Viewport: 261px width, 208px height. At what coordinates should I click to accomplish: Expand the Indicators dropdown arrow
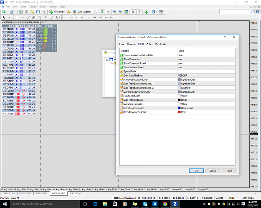click(149, 12)
